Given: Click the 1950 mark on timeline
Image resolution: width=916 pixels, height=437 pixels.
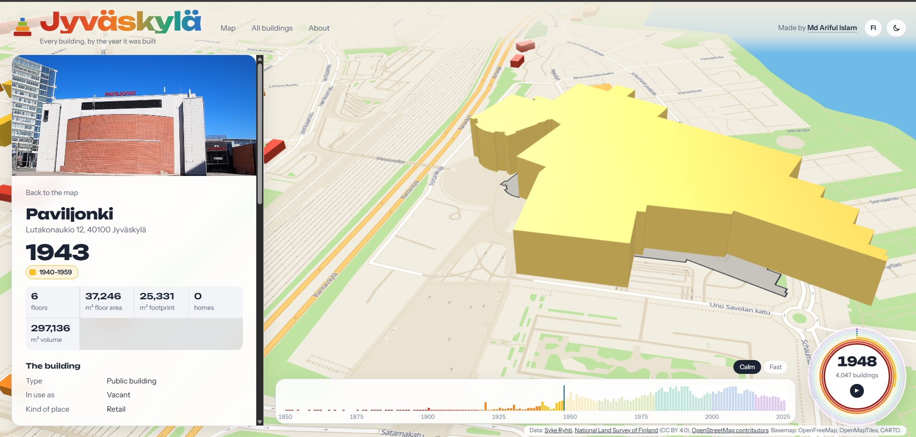Looking at the screenshot, I should (570, 417).
